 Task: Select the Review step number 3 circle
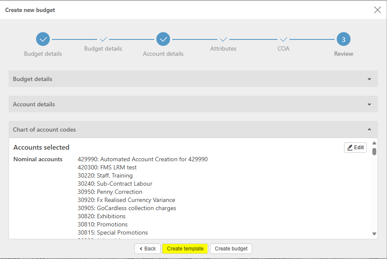coord(344,39)
